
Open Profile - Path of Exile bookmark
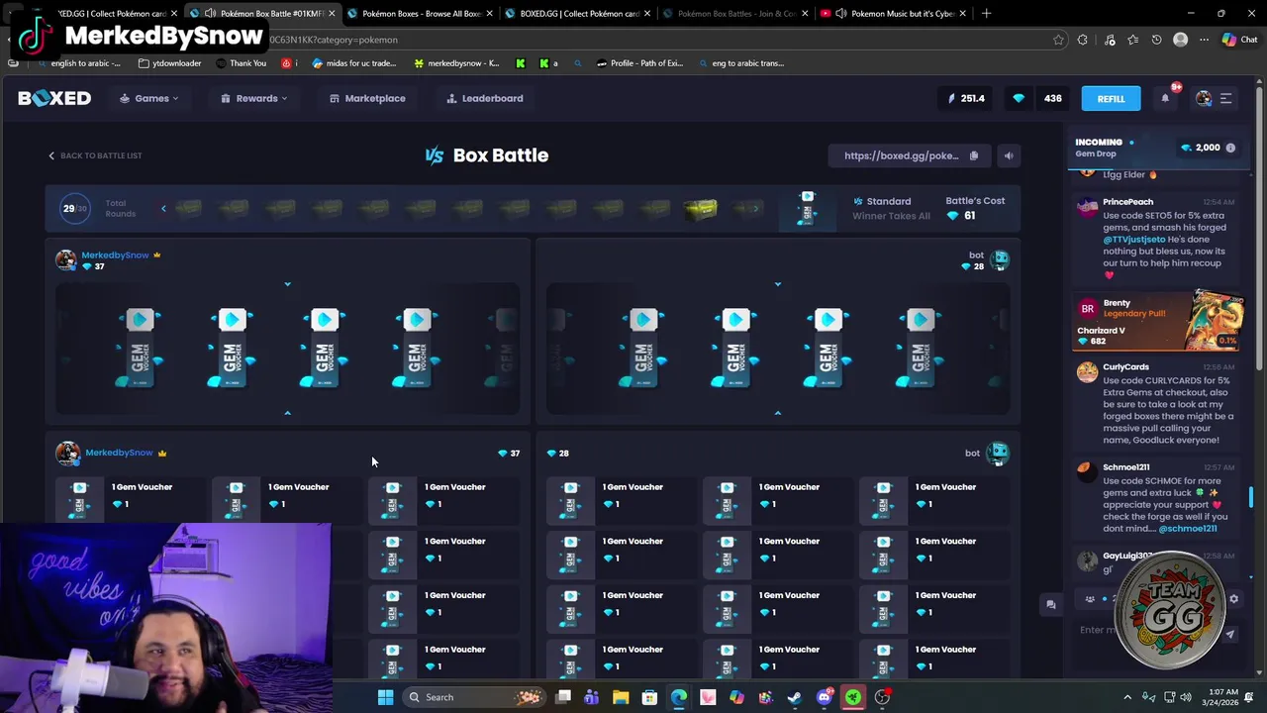639,63
